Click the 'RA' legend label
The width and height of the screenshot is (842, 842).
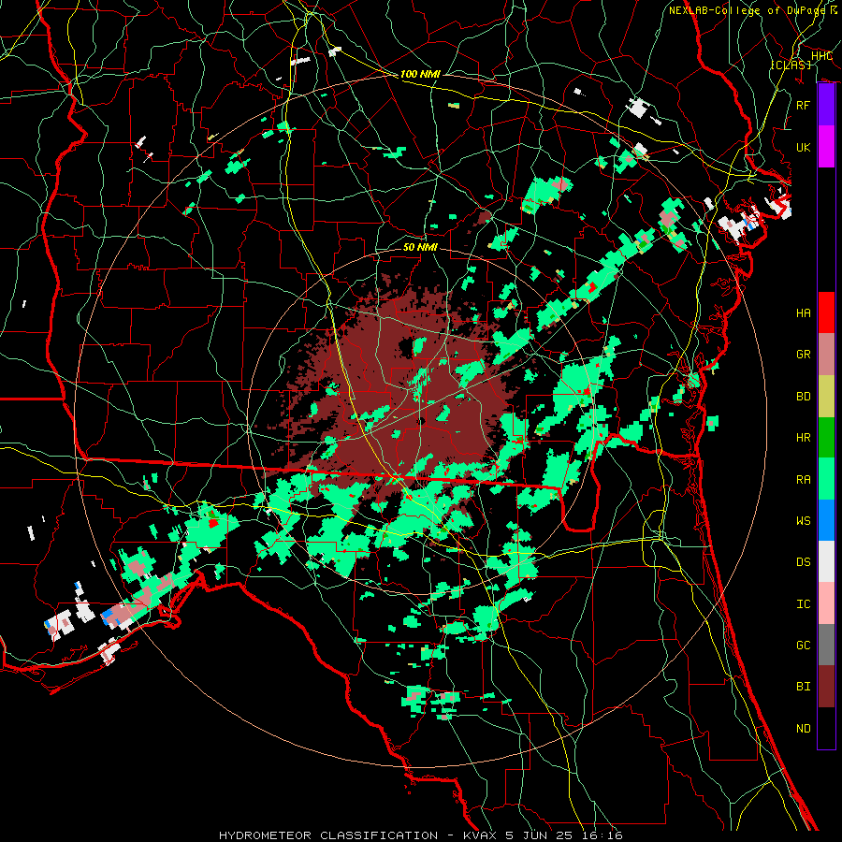click(x=804, y=480)
